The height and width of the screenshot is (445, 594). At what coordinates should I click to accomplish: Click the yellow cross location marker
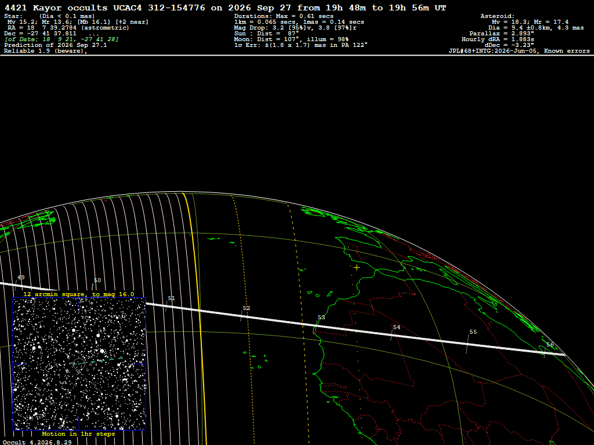coord(357,268)
